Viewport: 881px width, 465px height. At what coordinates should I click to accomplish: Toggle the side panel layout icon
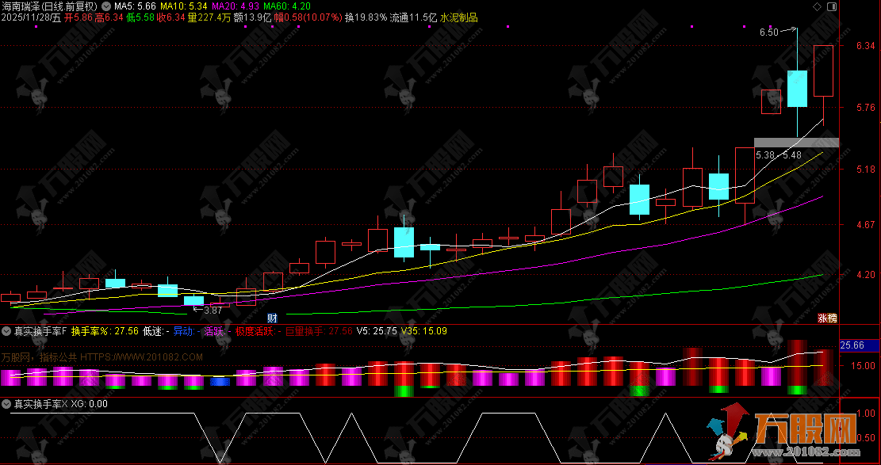pos(832,7)
